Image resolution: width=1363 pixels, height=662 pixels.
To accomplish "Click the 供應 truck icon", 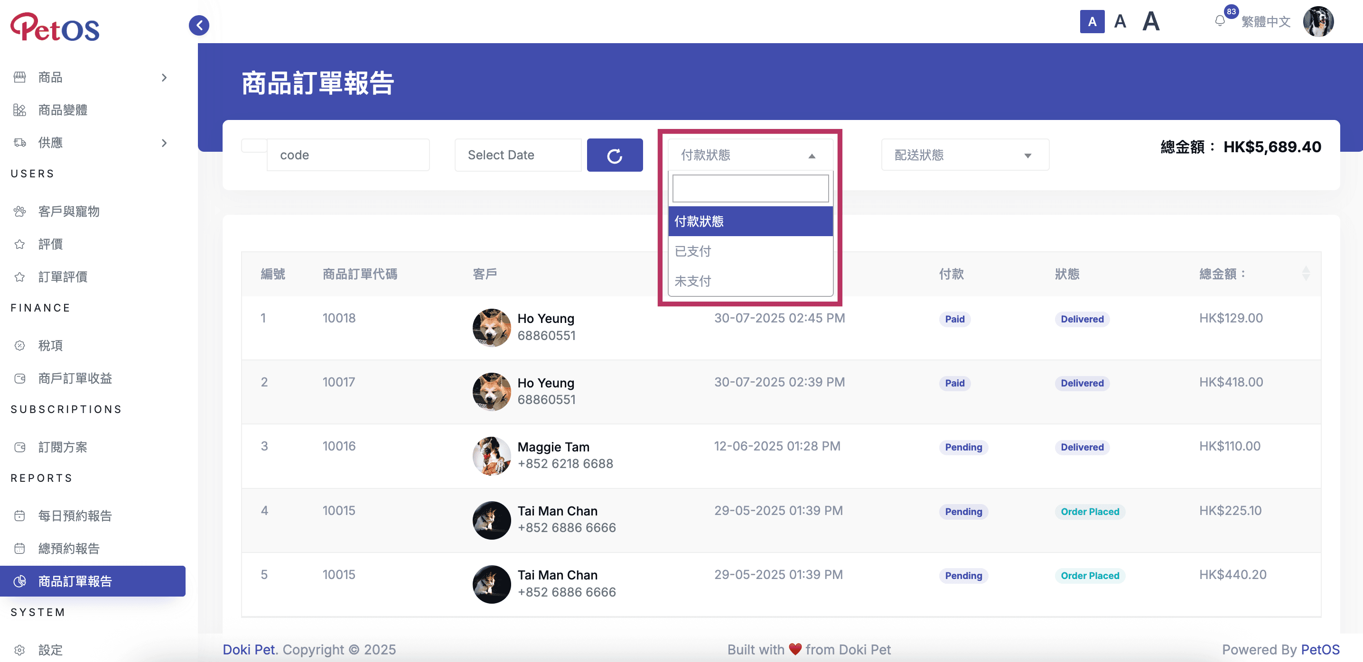I will tap(19, 143).
